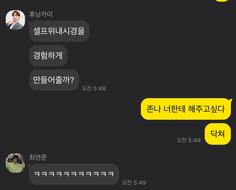The height and width of the screenshot is (190, 236).
Task: Select the yellow bubble ending with 해주고싶다
Action: [x=186, y=109]
